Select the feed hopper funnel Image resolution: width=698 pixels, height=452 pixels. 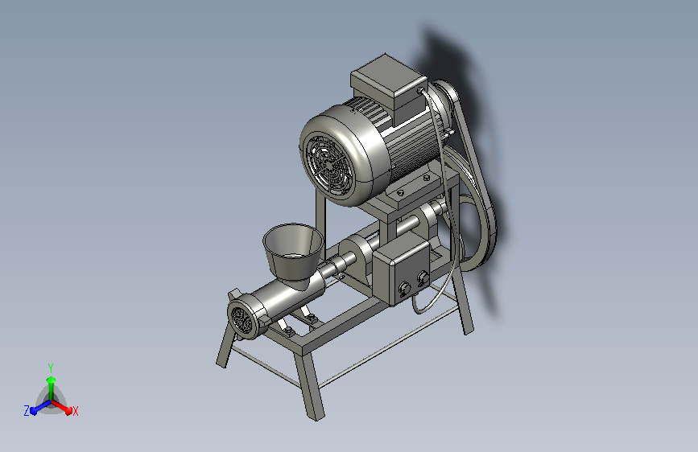(x=293, y=252)
